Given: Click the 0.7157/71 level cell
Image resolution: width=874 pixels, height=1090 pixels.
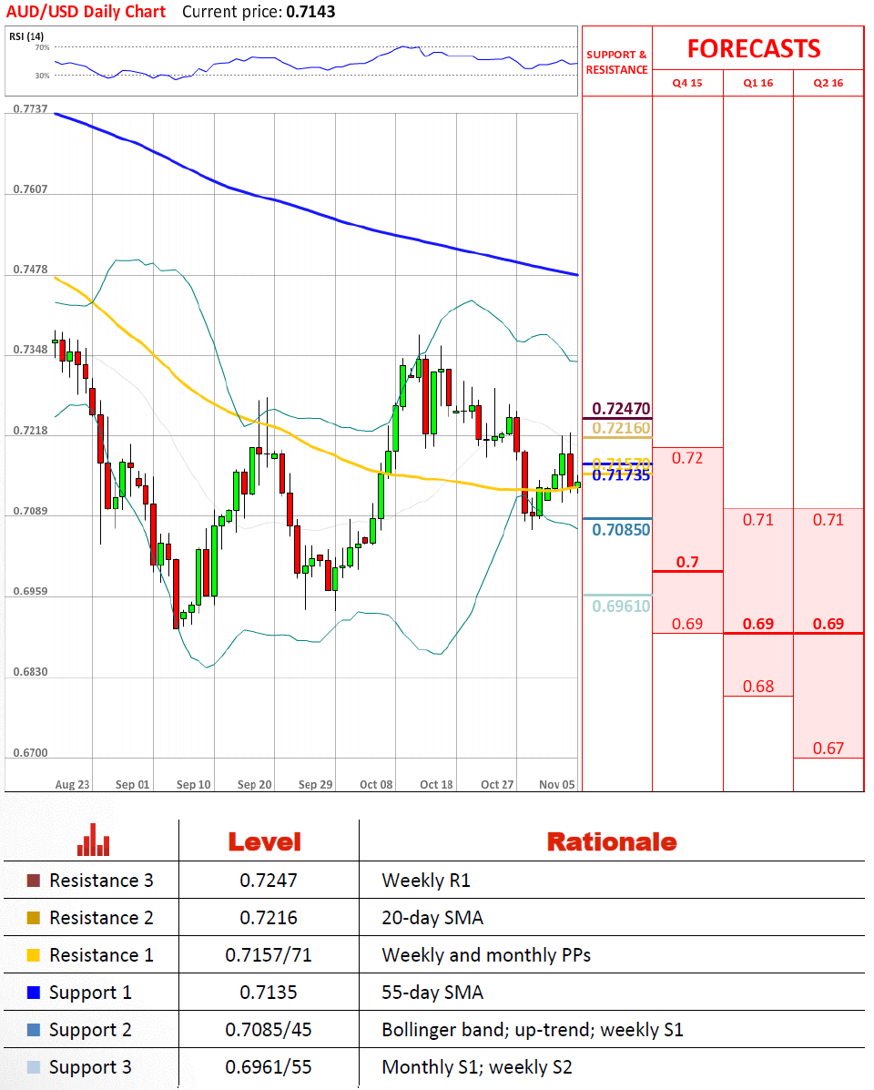Looking at the screenshot, I should tap(269, 955).
